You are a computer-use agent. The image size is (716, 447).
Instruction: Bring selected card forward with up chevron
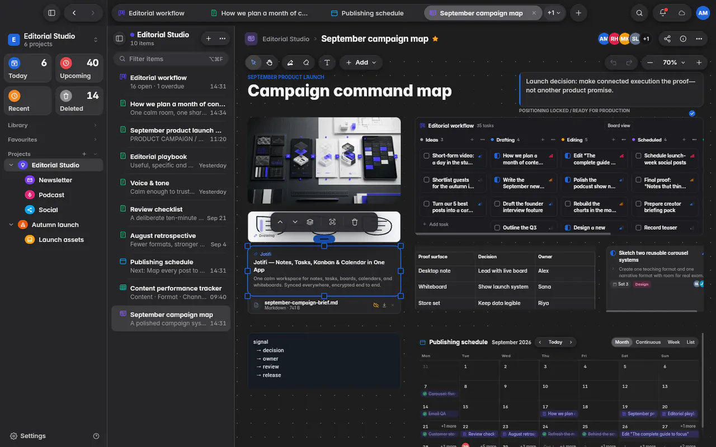coord(280,222)
